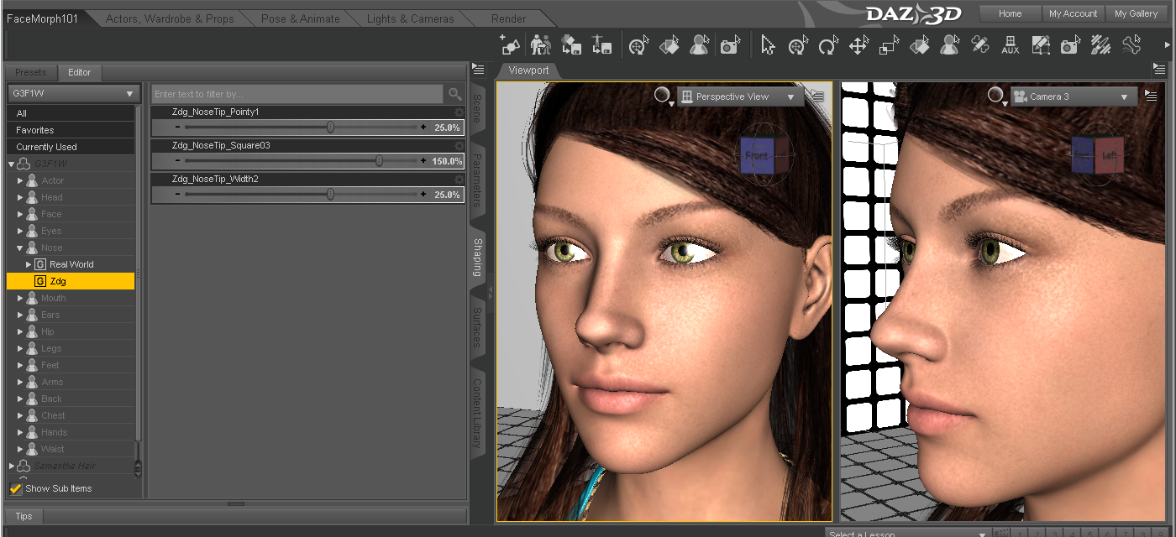Select the Bone tool icon

point(1131,44)
